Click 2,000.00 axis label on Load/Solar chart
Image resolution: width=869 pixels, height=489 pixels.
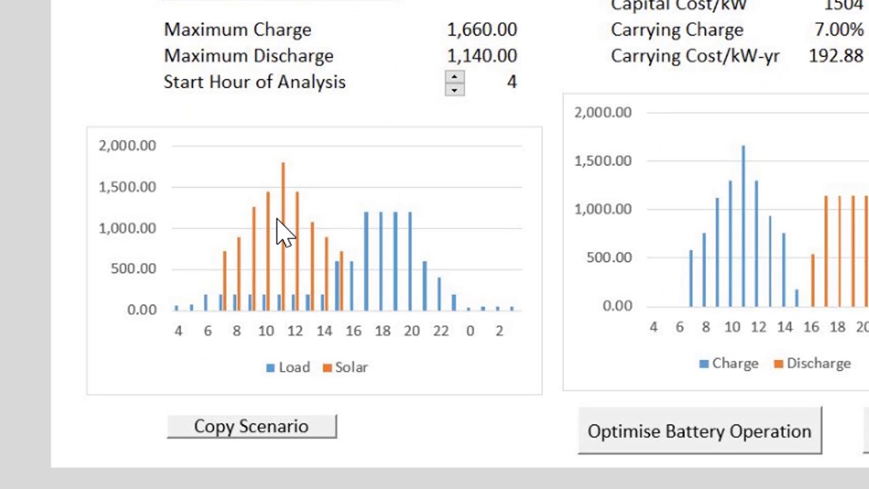(x=128, y=145)
